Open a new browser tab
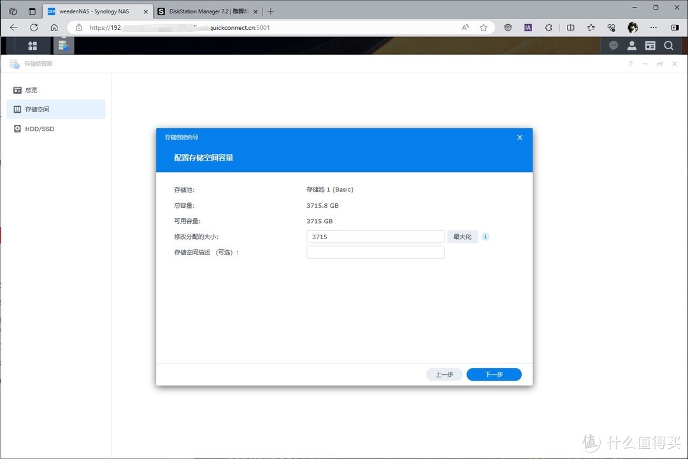The width and height of the screenshot is (688, 459). pos(271,11)
